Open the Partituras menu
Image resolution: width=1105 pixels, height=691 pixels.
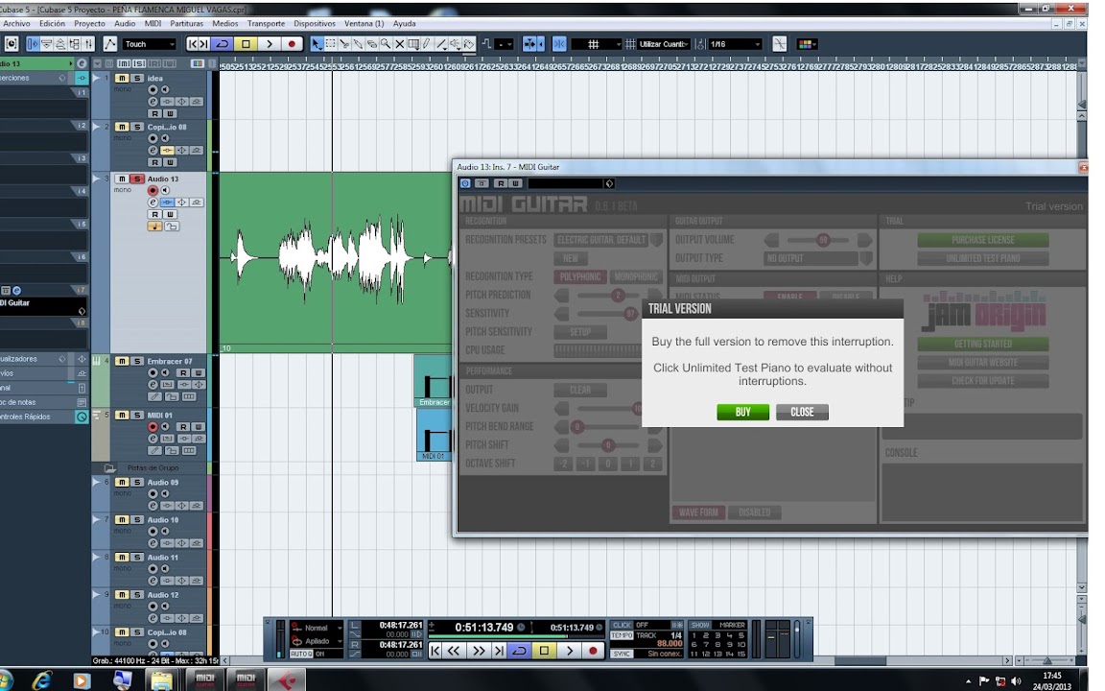click(x=186, y=23)
